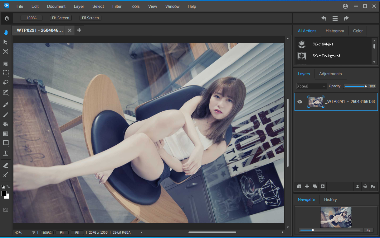Open the adjustment layer circle icon
Viewport: 380px width, 238px height.
pos(365,186)
